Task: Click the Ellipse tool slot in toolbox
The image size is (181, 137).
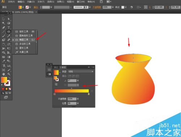Action: click(9, 32)
